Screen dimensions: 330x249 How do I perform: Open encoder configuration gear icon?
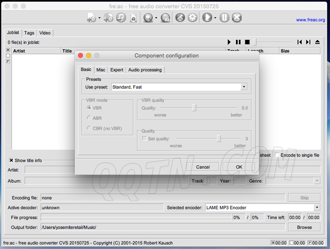click(x=193, y=18)
